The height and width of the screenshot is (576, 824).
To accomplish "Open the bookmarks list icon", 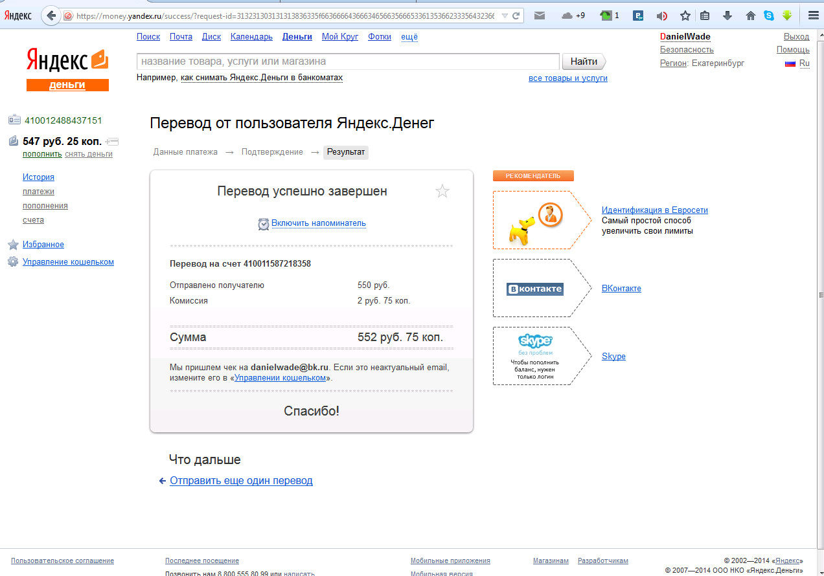I will coord(705,16).
